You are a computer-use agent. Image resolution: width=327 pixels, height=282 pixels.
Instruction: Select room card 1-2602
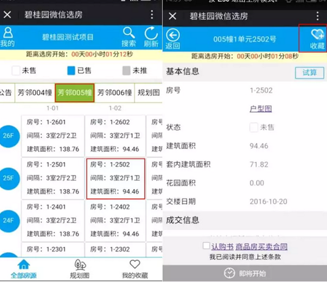tap(115, 136)
